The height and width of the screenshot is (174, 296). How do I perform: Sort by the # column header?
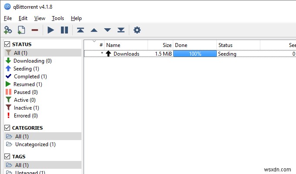pos(94,45)
